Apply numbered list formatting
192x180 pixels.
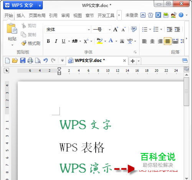pyautogui.click(x=156, y=29)
